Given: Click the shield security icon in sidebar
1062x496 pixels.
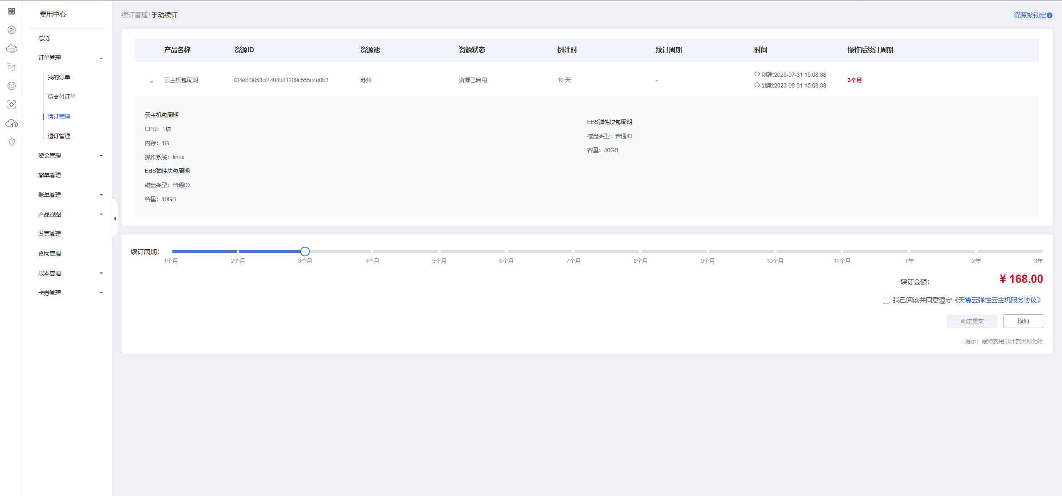Looking at the screenshot, I should click(12, 142).
